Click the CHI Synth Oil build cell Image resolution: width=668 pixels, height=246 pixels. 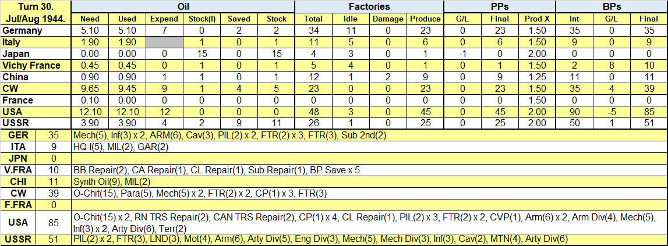tap(369, 181)
